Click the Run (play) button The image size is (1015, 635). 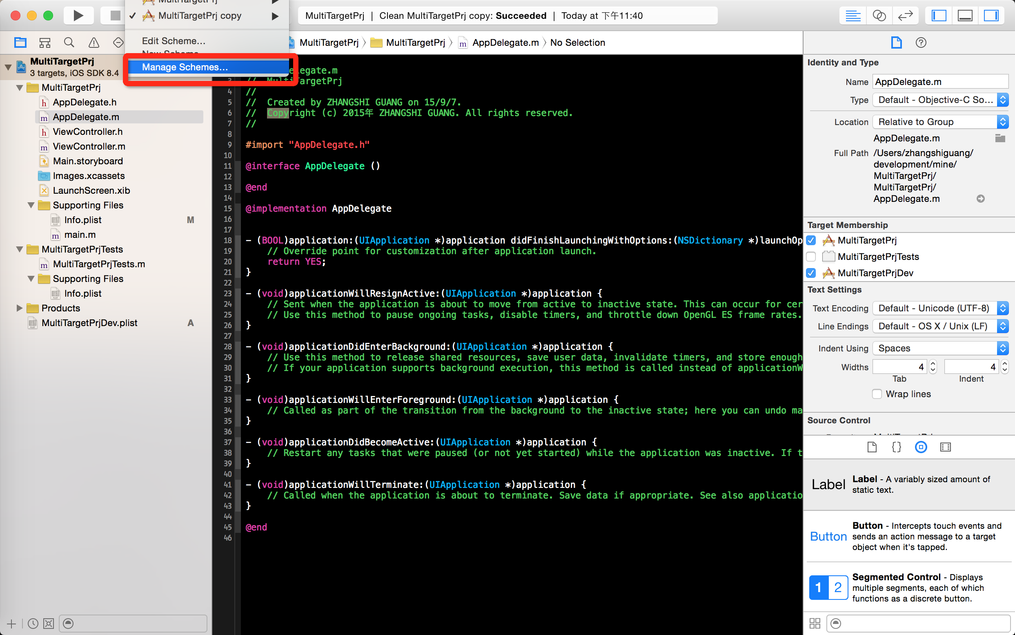click(x=78, y=16)
